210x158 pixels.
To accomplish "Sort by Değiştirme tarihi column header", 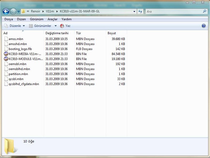I will point(57,33).
